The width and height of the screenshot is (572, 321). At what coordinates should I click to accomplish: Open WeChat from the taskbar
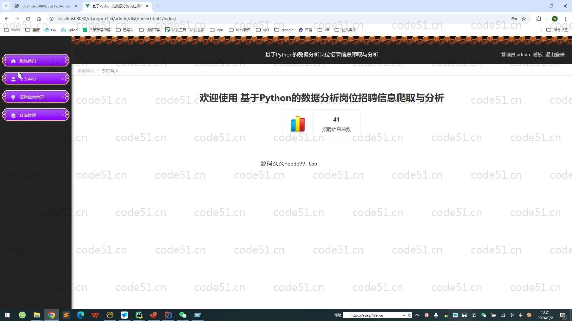(x=183, y=315)
